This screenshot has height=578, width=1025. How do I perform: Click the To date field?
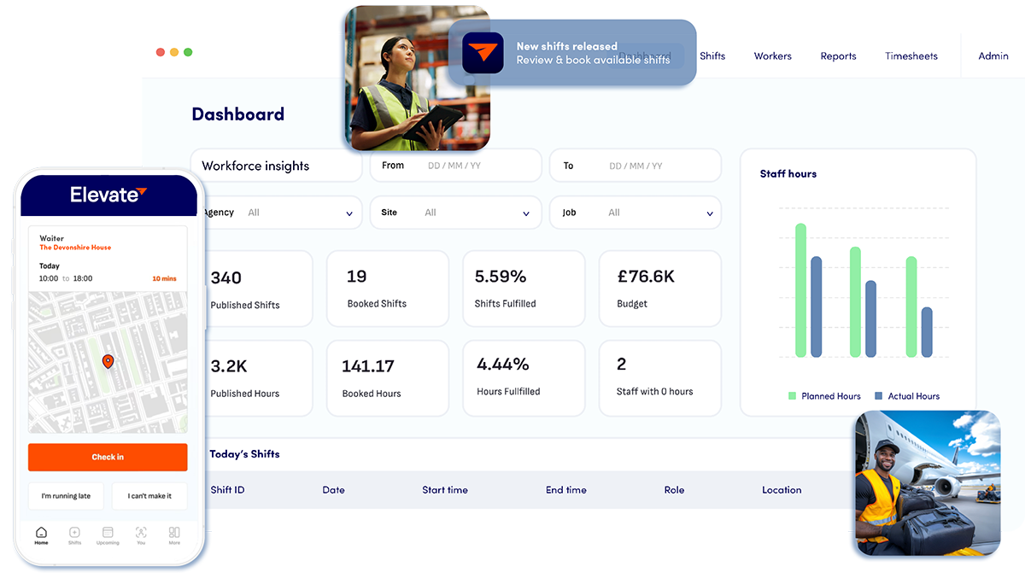tap(635, 166)
